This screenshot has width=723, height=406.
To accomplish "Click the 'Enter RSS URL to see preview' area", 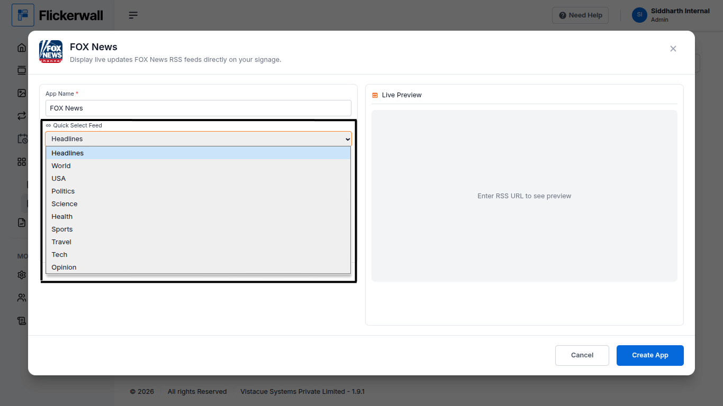I will (x=524, y=196).
